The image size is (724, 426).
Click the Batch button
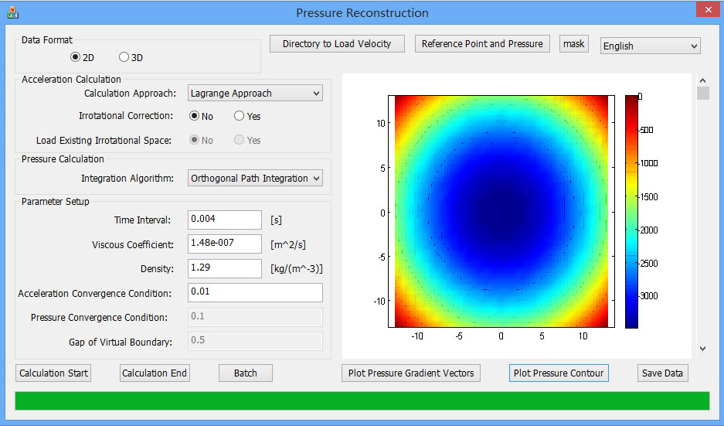[x=246, y=373]
